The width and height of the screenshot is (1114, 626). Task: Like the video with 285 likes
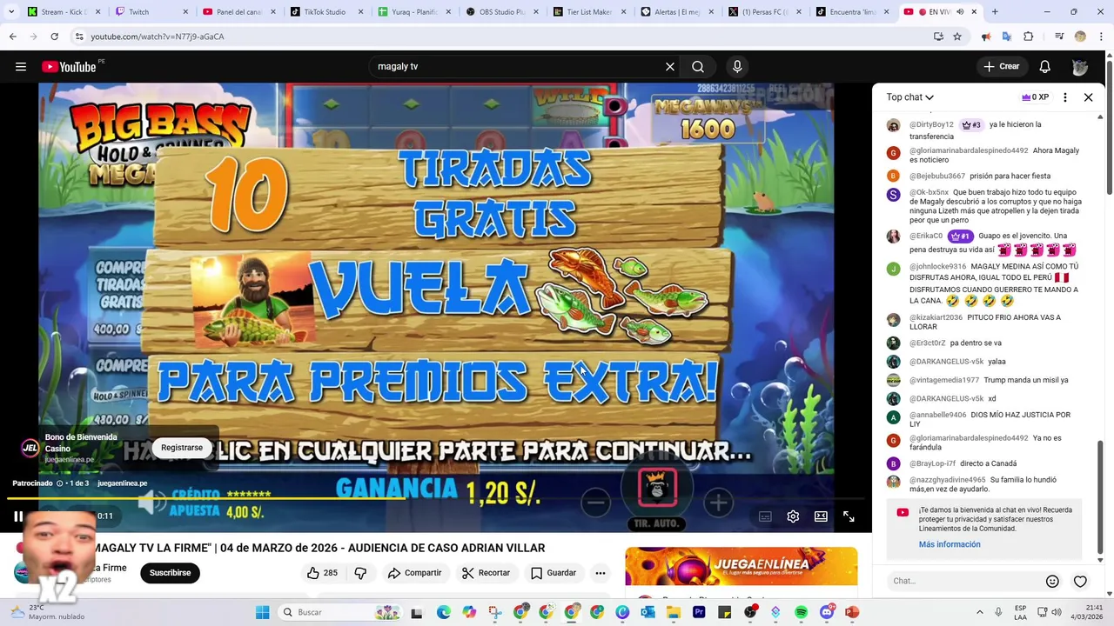322,573
